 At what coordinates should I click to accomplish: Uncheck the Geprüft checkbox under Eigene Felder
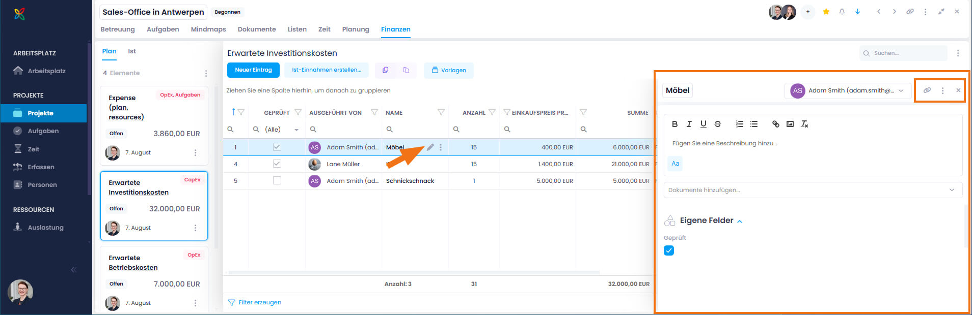pyautogui.click(x=669, y=250)
